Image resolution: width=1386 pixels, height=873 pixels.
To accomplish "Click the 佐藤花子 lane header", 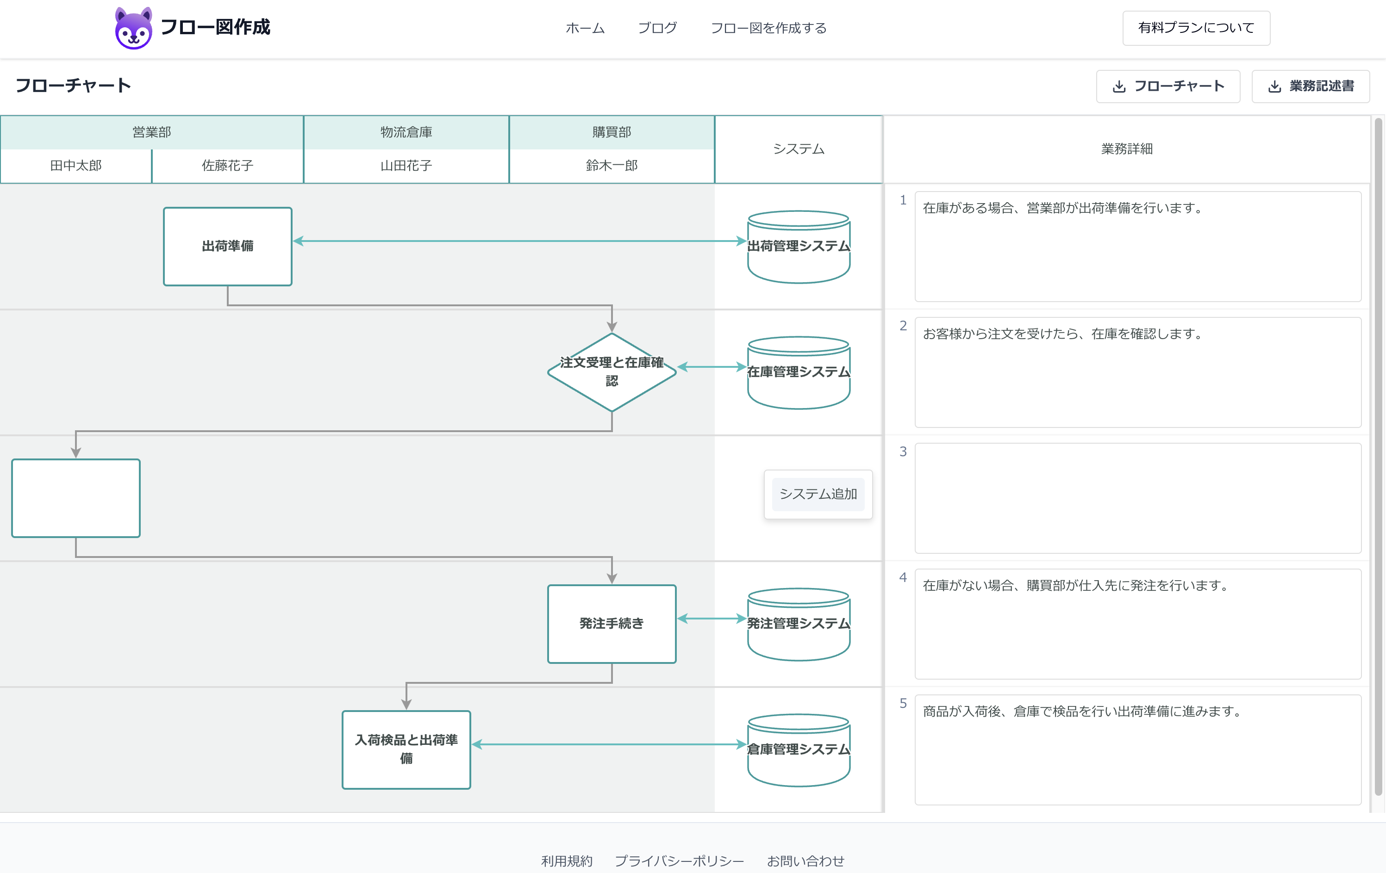I will [x=227, y=166].
